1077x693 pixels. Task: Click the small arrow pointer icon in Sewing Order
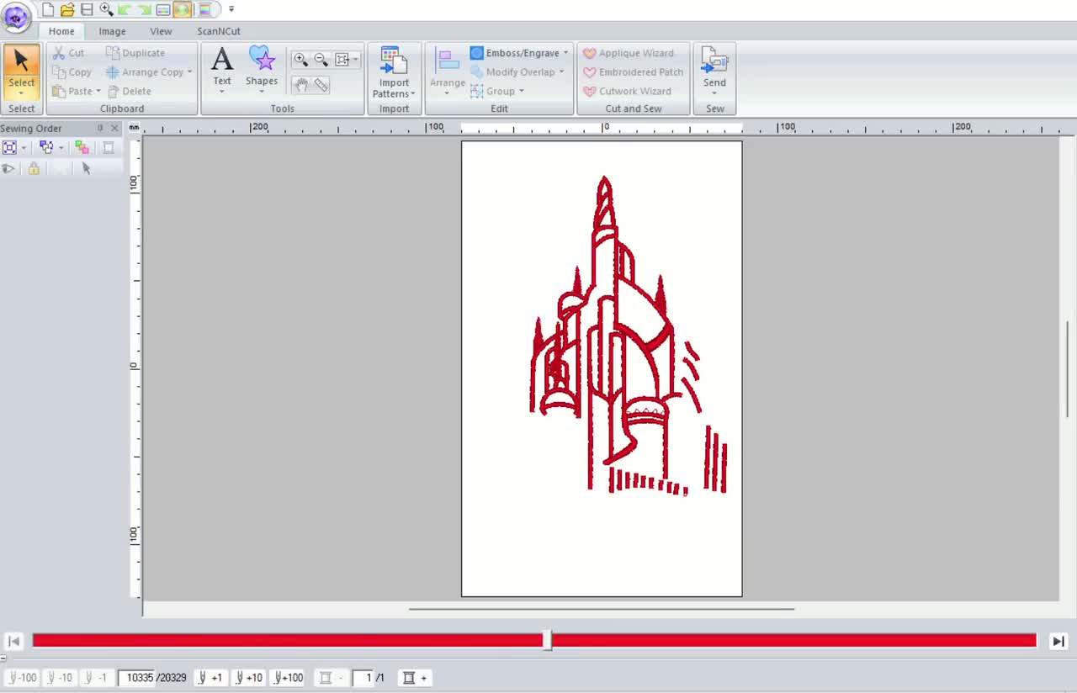click(x=86, y=169)
